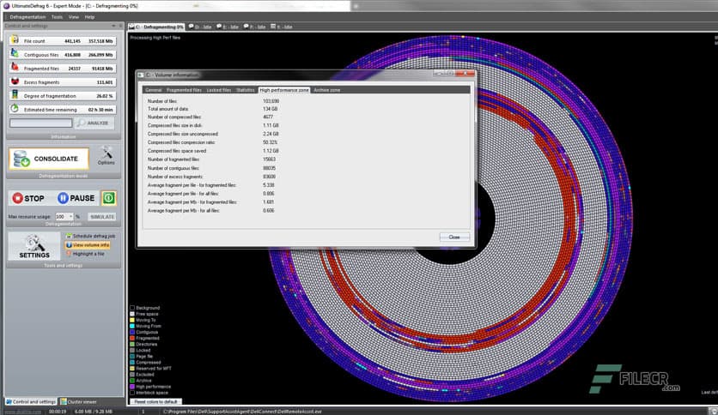The height and width of the screenshot is (415, 718).
Task: Select the E: Idle drive tab
Action: tap(228, 27)
